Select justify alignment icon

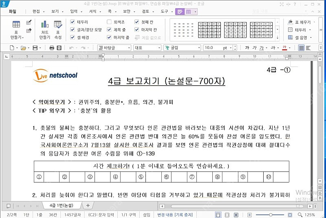[x=301, y=48]
